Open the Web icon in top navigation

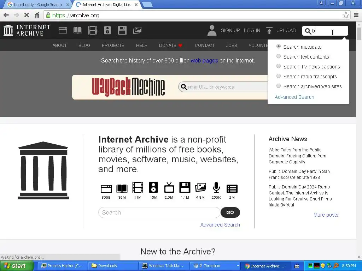(x=63, y=30)
